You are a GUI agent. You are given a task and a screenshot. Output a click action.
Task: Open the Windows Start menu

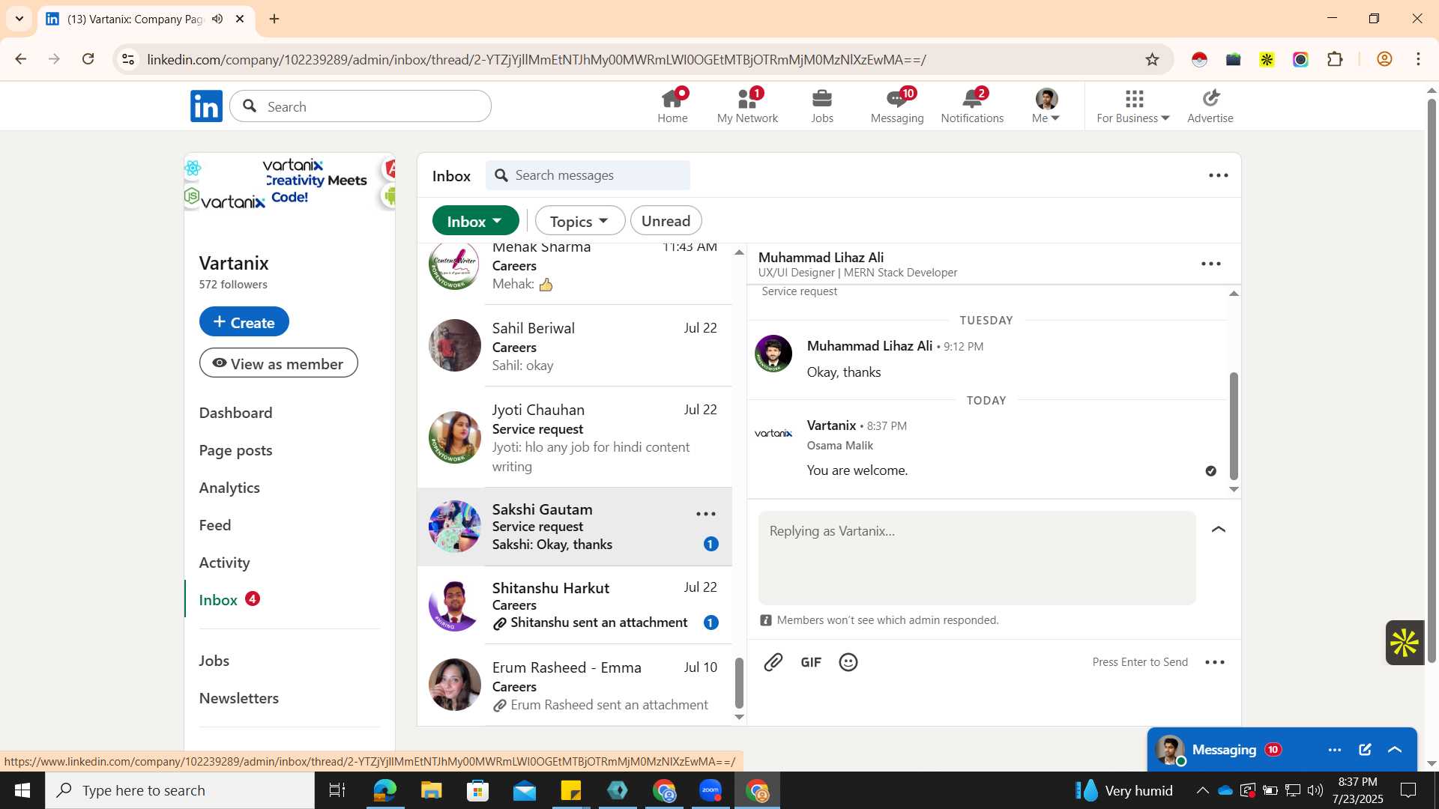22,790
